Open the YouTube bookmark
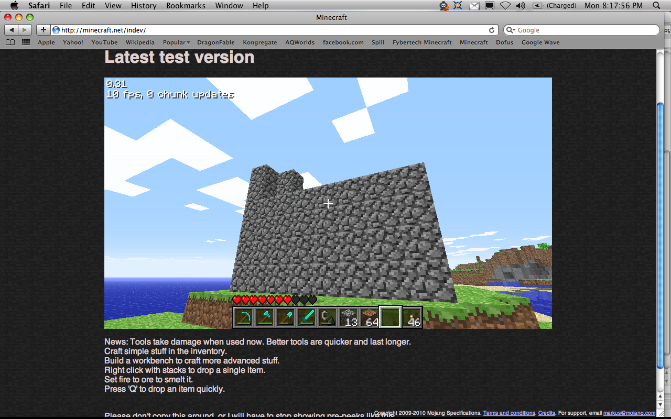The width and height of the screenshot is (671, 419). (104, 42)
